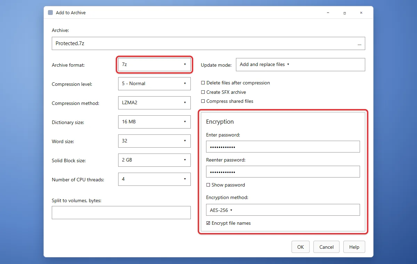Check the Create SFX archive option

pos(203,92)
